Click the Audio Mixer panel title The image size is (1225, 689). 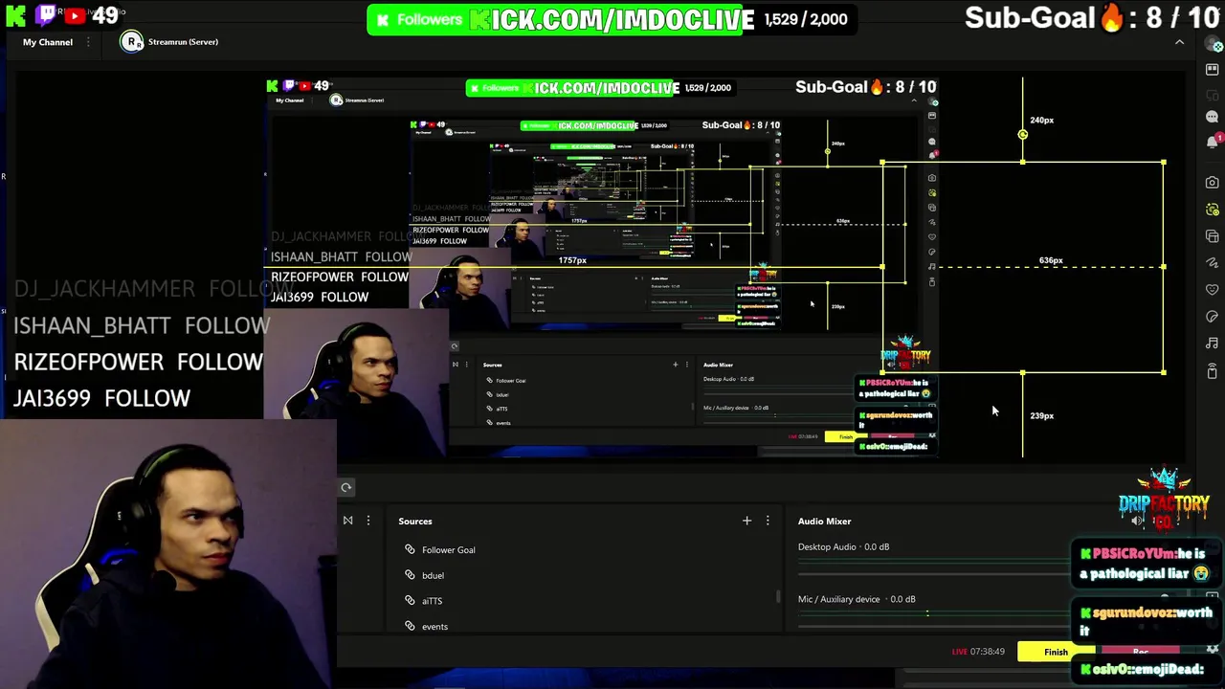pyautogui.click(x=824, y=521)
